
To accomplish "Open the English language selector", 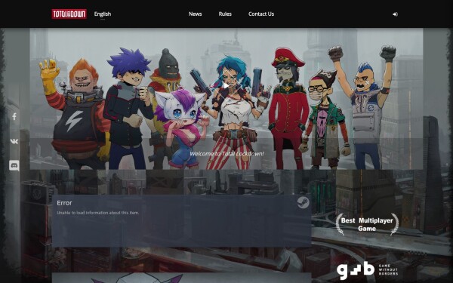I will [103, 14].
